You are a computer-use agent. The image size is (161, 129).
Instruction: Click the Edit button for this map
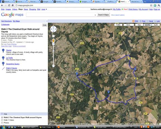click(44, 25)
